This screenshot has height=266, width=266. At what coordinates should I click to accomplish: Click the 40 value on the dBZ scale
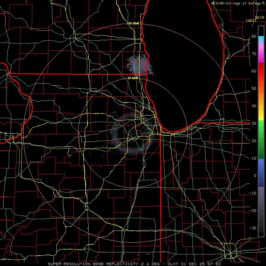254,106
